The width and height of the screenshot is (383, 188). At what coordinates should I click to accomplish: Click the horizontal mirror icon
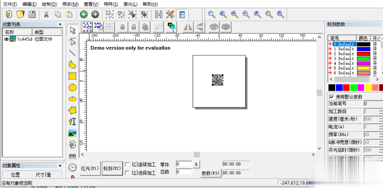click(x=188, y=27)
